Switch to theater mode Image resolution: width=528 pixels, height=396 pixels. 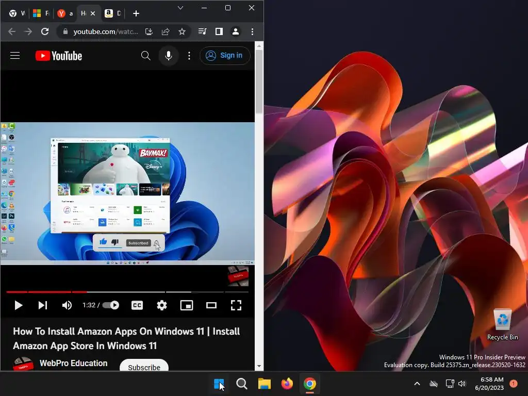pyautogui.click(x=211, y=305)
